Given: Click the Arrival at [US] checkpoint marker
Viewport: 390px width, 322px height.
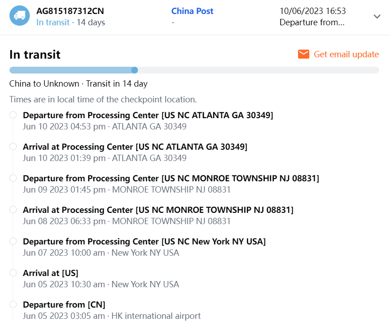Looking at the screenshot, I should (13, 273).
